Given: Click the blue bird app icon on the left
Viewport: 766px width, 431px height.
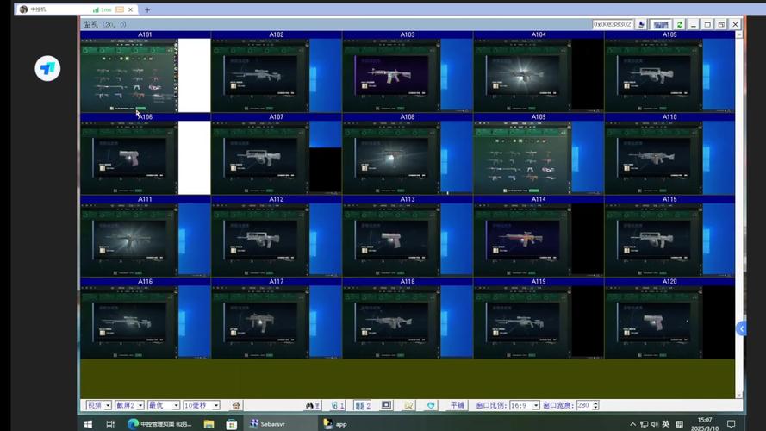Looking at the screenshot, I should [47, 68].
